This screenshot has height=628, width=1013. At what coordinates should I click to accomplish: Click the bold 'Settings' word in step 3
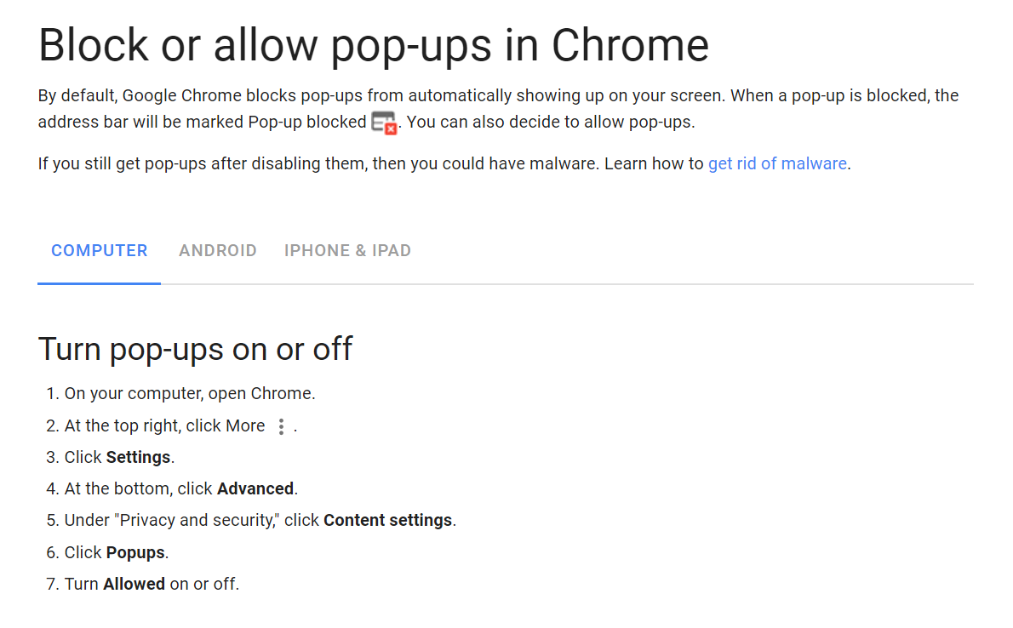(x=138, y=457)
